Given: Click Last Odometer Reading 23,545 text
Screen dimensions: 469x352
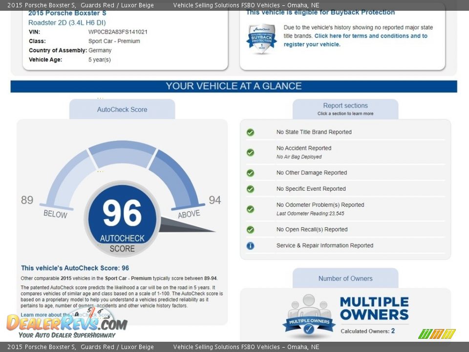Looking at the screenshot, I should click(x=310, y=214).
